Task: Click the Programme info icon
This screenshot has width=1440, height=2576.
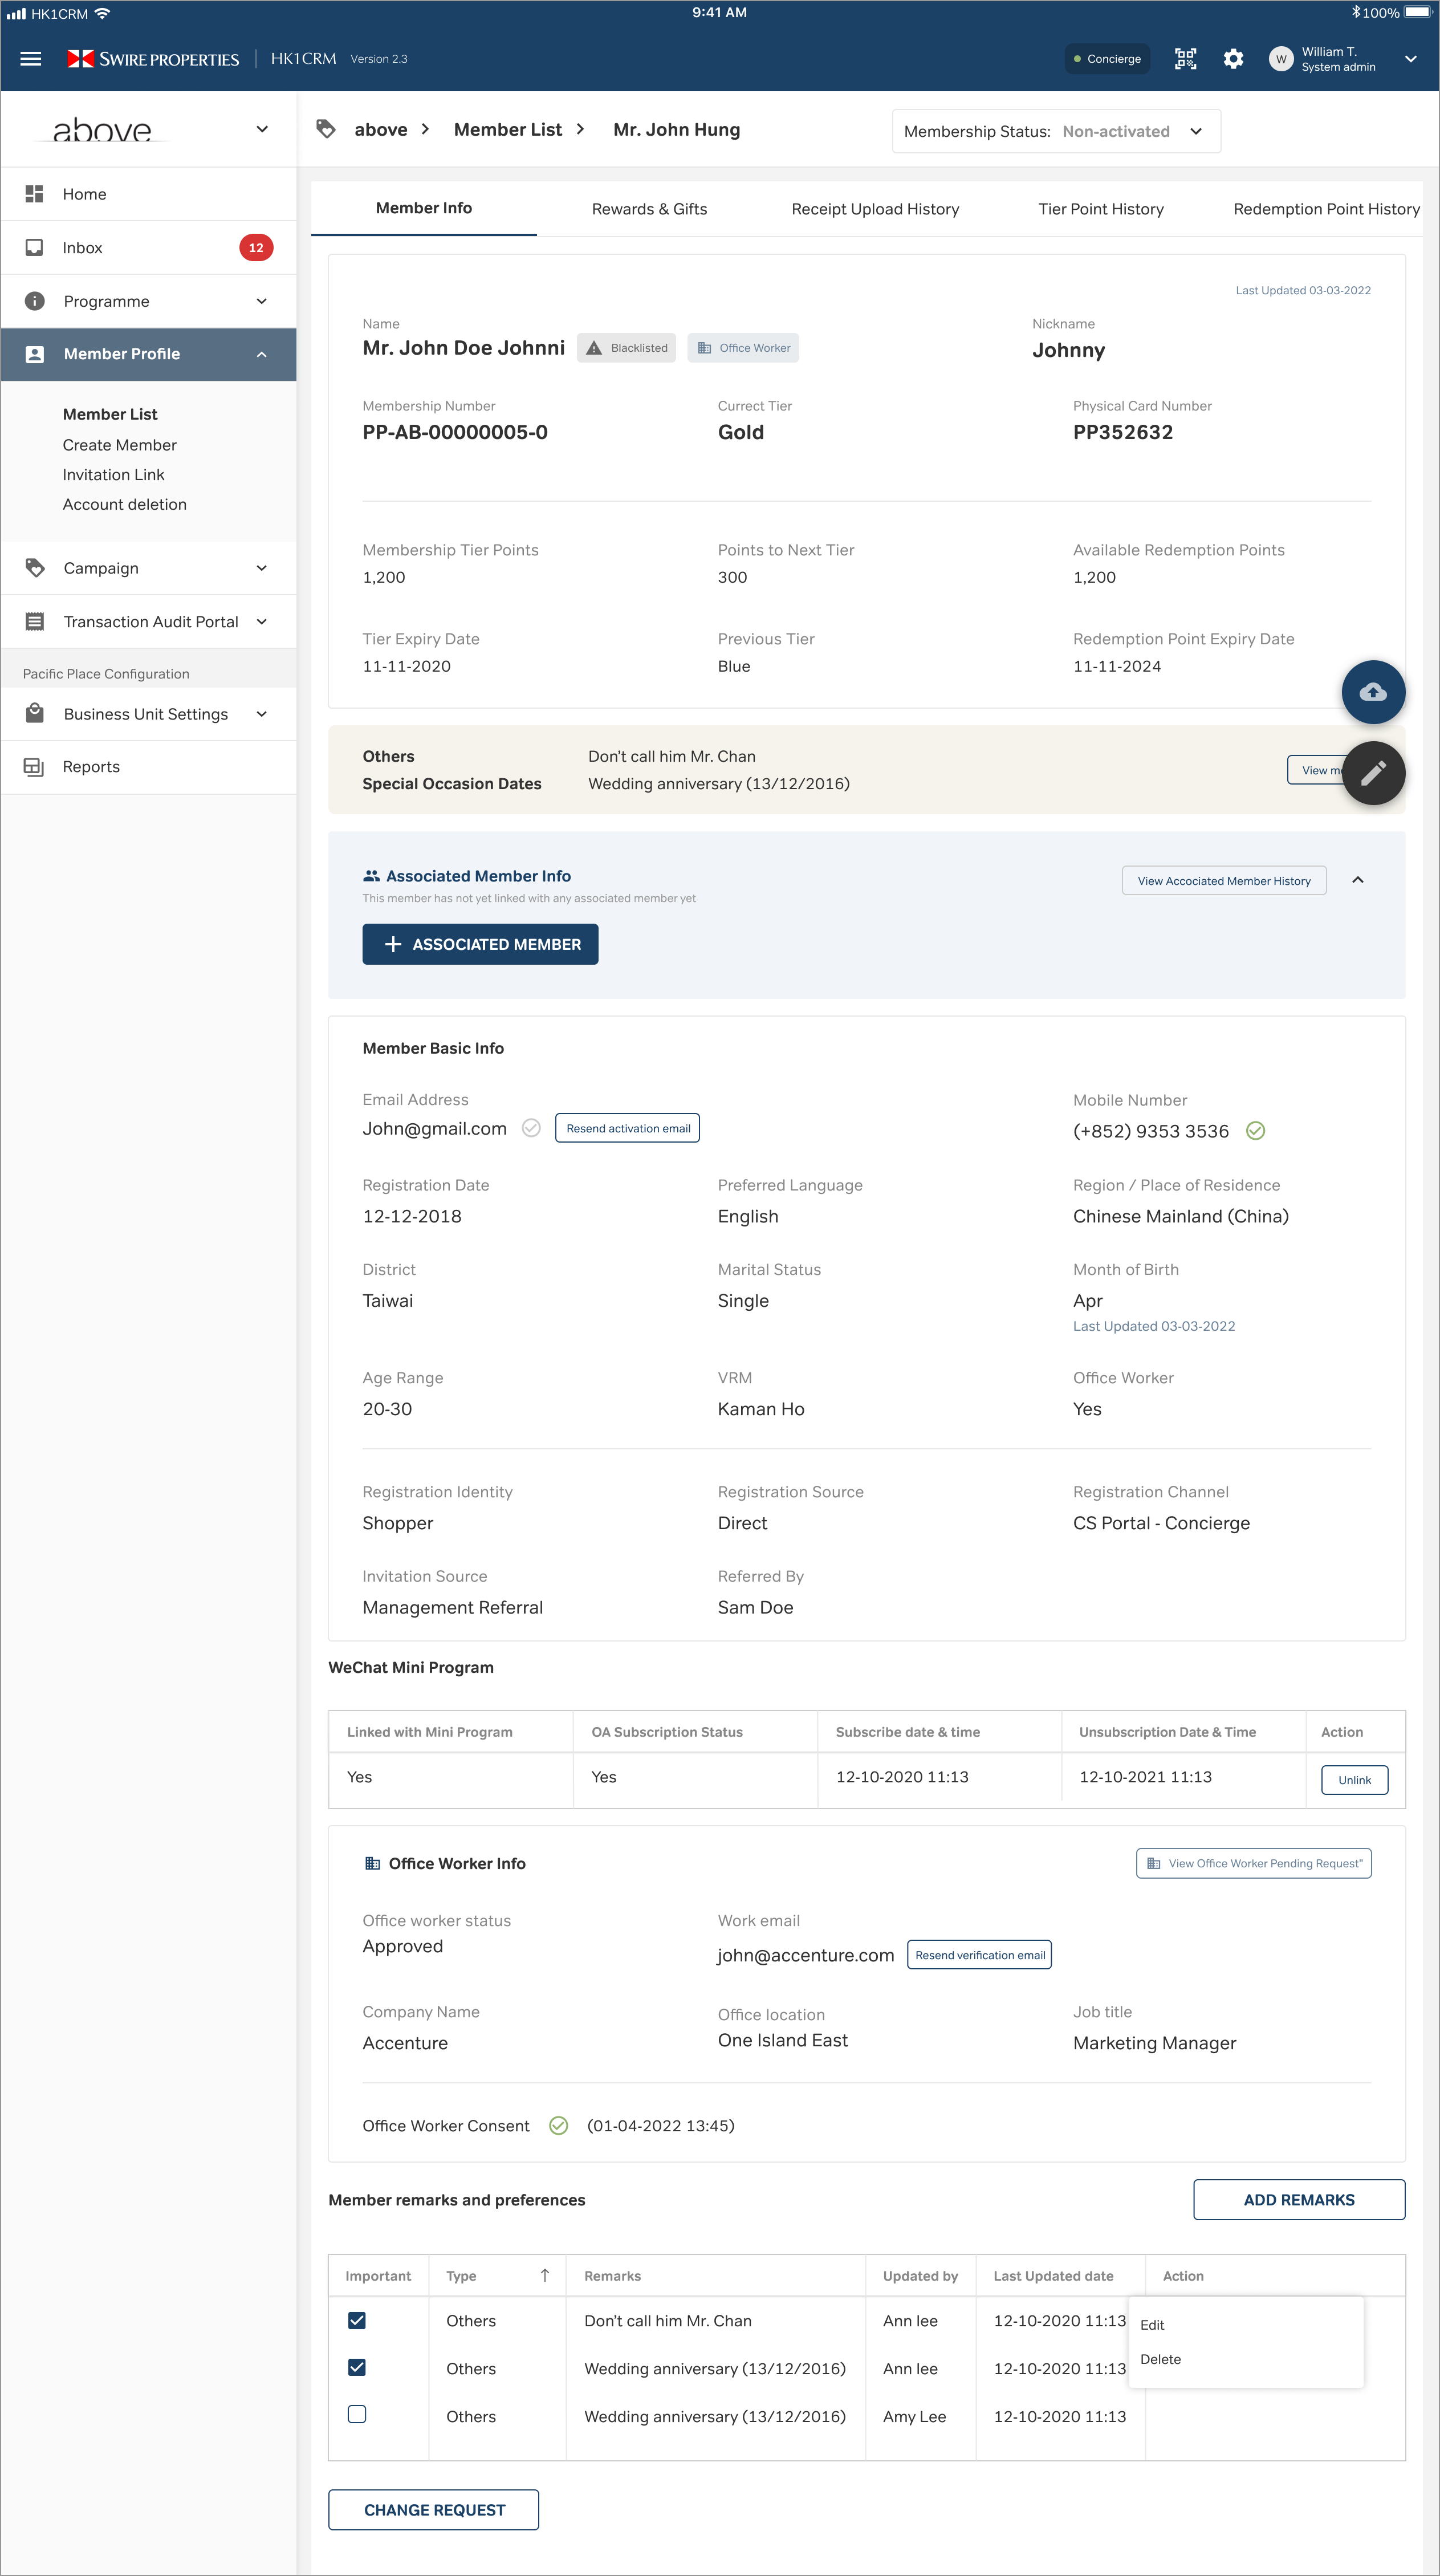Action: click(34, 301)
